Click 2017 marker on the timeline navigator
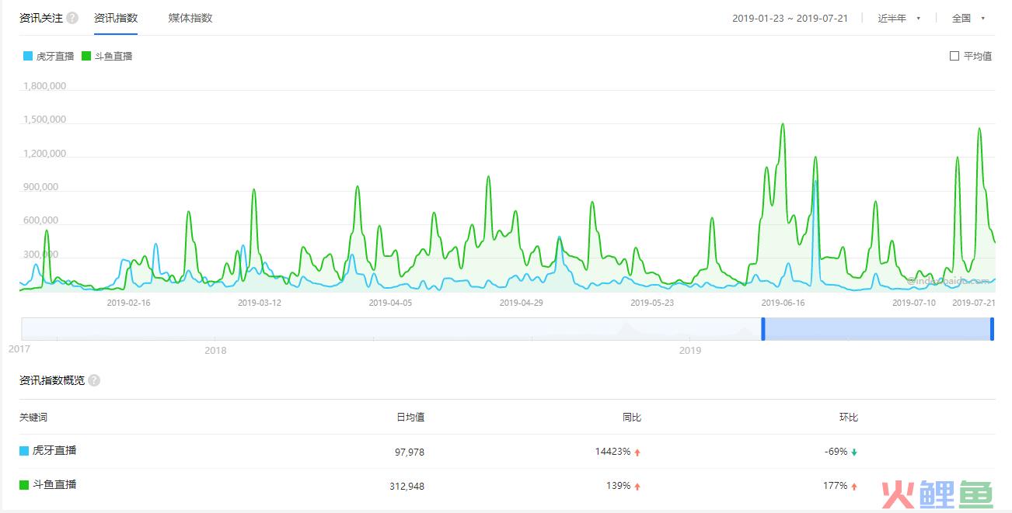This screenshot has width=1012, height=513. 19,349
